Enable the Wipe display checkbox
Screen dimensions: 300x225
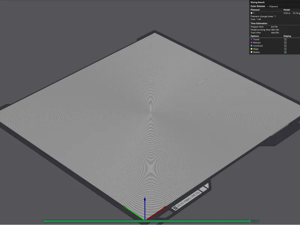point(285,49)
